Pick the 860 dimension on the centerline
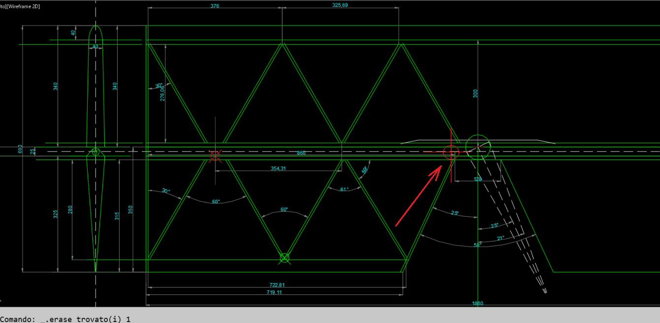660x323 pixels. [301, 153]
